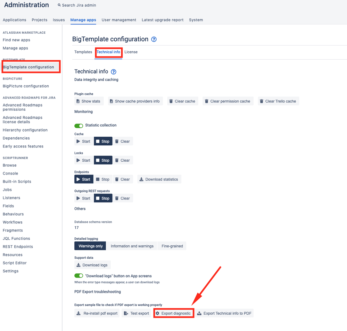347x331 pixels.
Task: Open ScriptRunner Console
Action: tap(10, 173)
